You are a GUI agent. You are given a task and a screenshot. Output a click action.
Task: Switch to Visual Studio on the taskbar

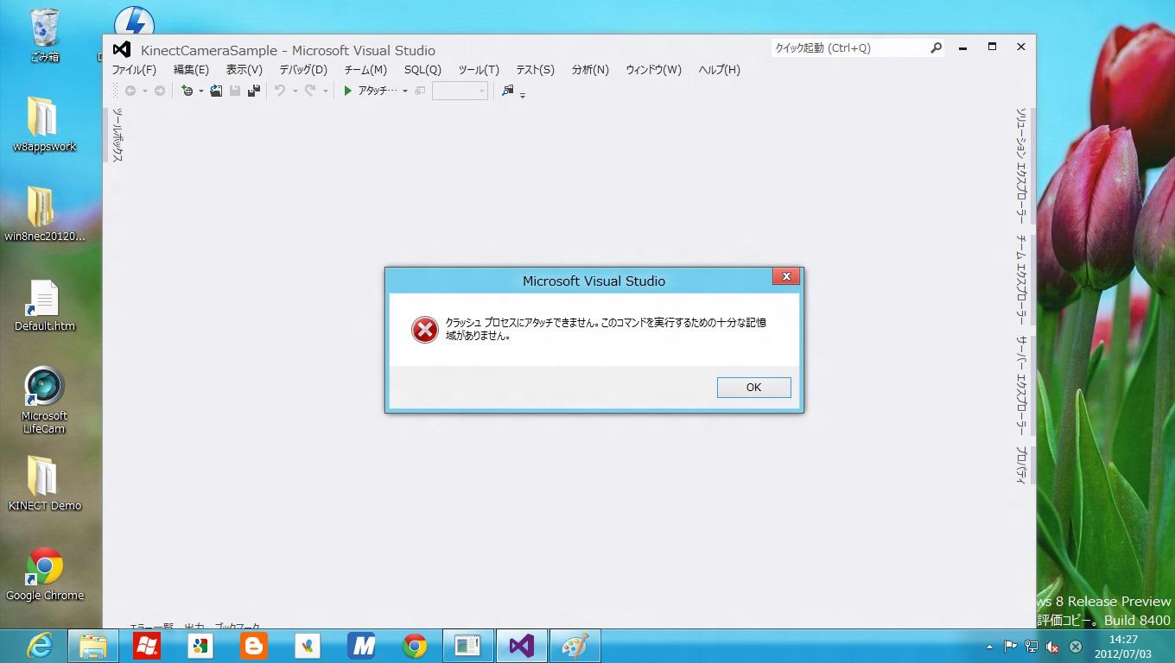[522, 646]
